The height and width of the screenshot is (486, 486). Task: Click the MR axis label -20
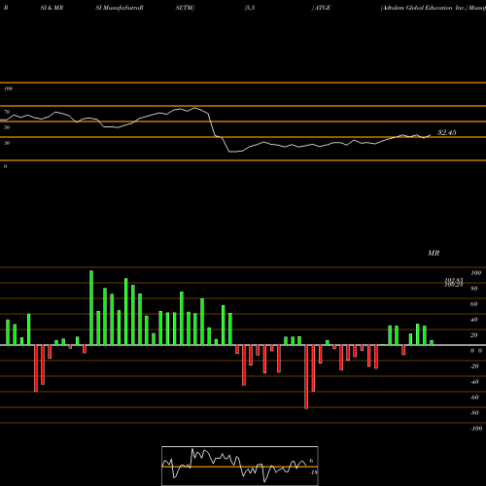coord(474,366)
